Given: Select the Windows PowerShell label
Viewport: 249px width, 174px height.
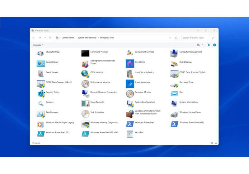Looking at the screenshot, I should (x=144, y=122).
